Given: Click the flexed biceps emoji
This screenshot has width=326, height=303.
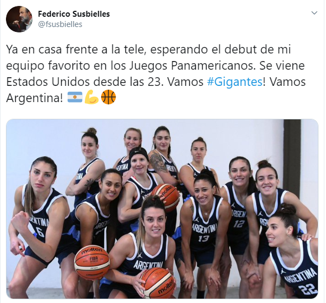Looking at the screenshot, I should tap(92, 97).
